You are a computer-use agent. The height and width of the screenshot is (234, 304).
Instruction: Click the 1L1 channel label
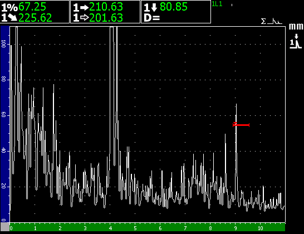(x=217, y=4)
